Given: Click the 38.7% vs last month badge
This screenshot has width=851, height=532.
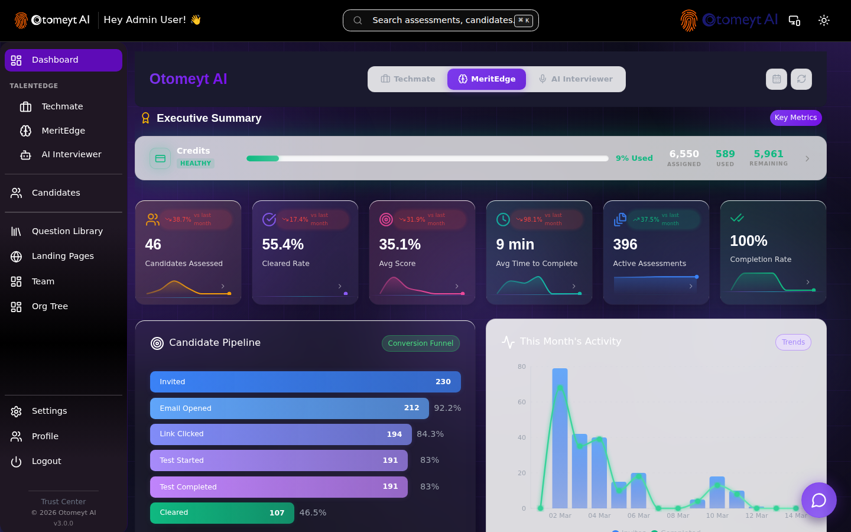Looking at the screenshot, I should click(197, 219).
